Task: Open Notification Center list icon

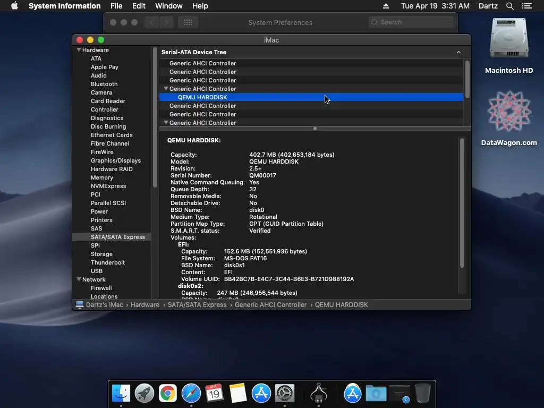Action: 526,6
